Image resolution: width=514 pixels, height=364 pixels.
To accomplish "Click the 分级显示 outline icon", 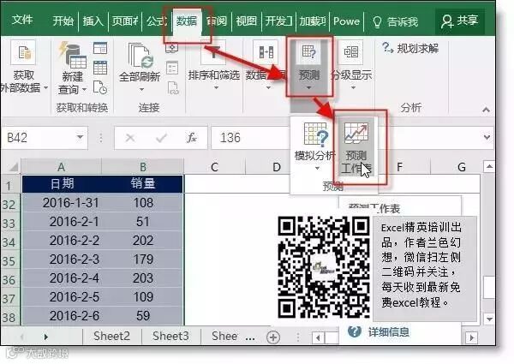I will click(x=351, y=52).
